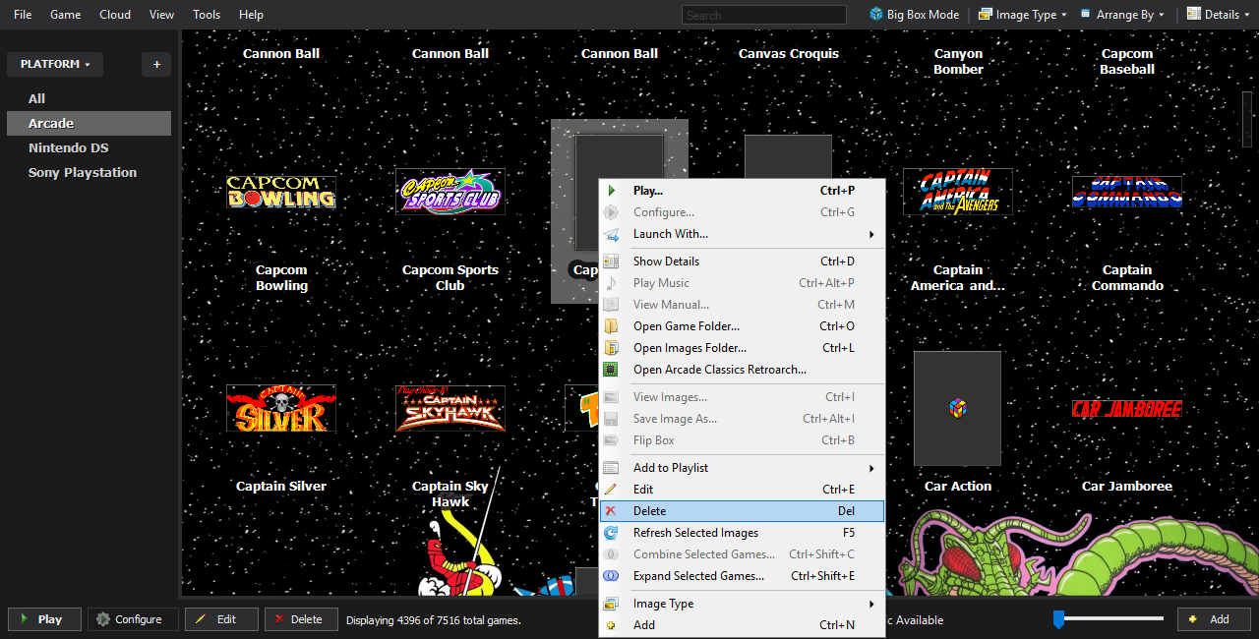Click the Expand Selected Games... icon
1259x639 pixels.
tap(611, 576)
